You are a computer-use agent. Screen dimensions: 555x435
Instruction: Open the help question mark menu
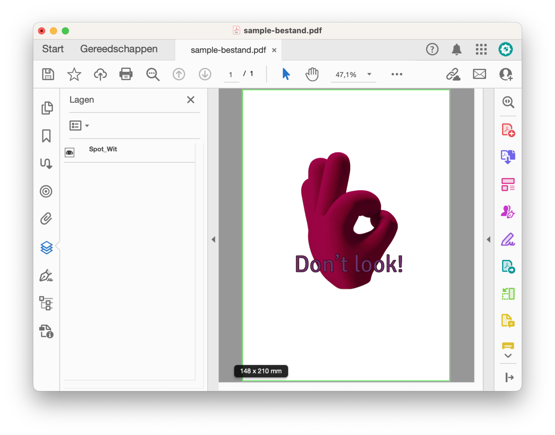[432, 49]
